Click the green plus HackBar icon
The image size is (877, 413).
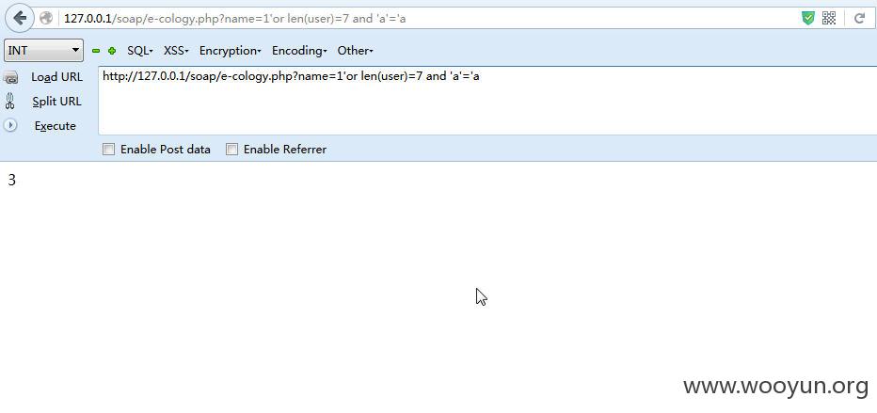112,51
